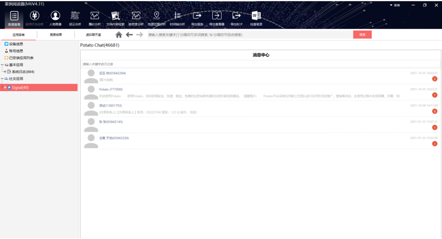Open the 人物画像 person portrait tool

click(x=55, y=18)
